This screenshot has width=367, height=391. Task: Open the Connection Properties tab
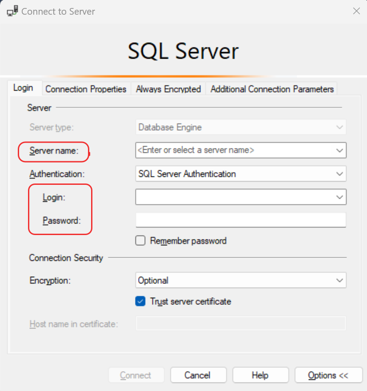(x=86, y=89)
